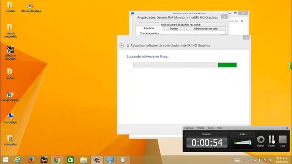The width and height of the screenshot is (292, 164).
Task: Go back in the driver update wizard
Action: tap(121, 46)
